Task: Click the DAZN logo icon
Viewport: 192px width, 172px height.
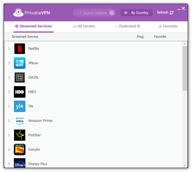Action: coord(20,77)
